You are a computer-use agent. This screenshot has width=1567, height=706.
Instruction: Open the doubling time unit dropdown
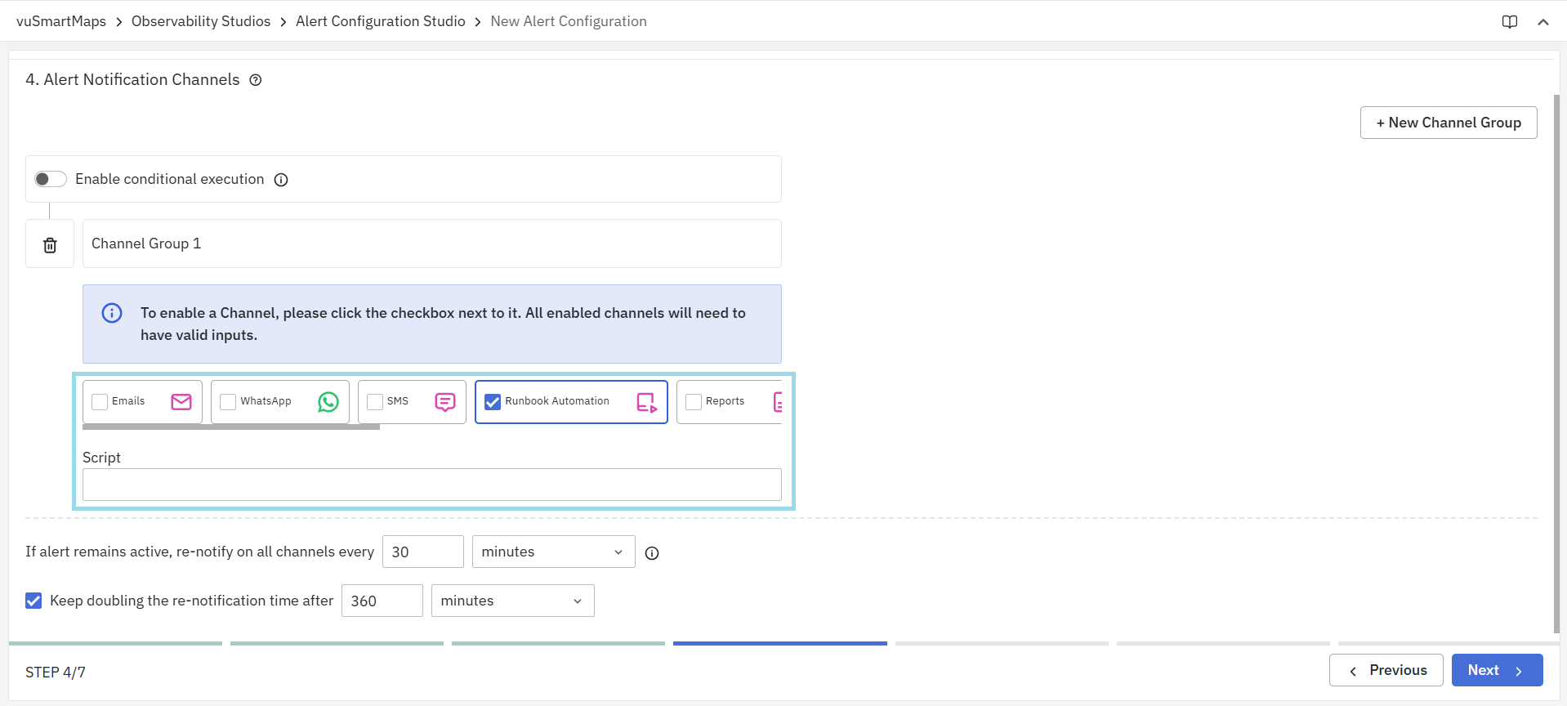click(x=512, y=601)
